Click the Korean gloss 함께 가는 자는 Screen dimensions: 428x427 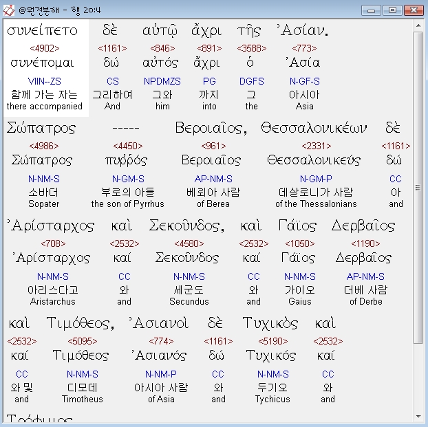(x=45, y=95)
